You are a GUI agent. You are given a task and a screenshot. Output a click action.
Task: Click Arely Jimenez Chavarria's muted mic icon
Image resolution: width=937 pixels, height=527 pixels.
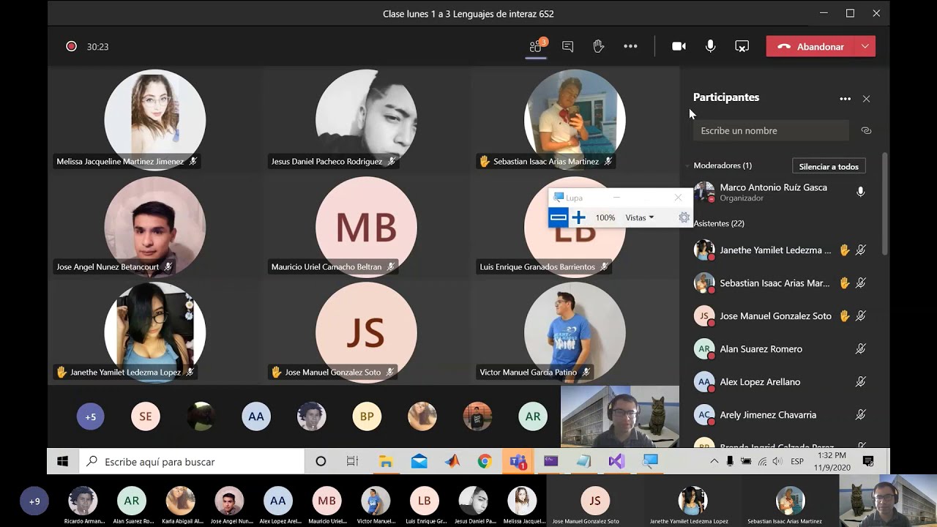coord(861,415)
